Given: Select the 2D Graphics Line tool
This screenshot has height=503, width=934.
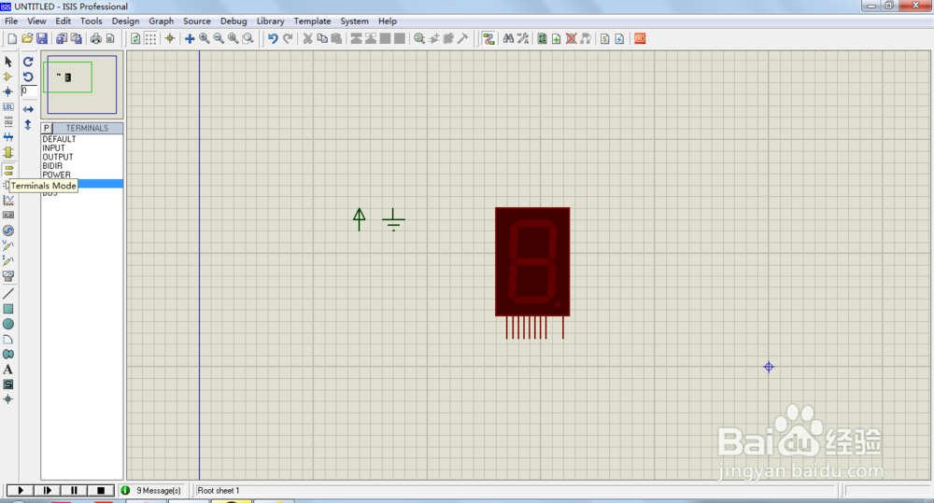Looking at the screenshot, I should point(8,293).
